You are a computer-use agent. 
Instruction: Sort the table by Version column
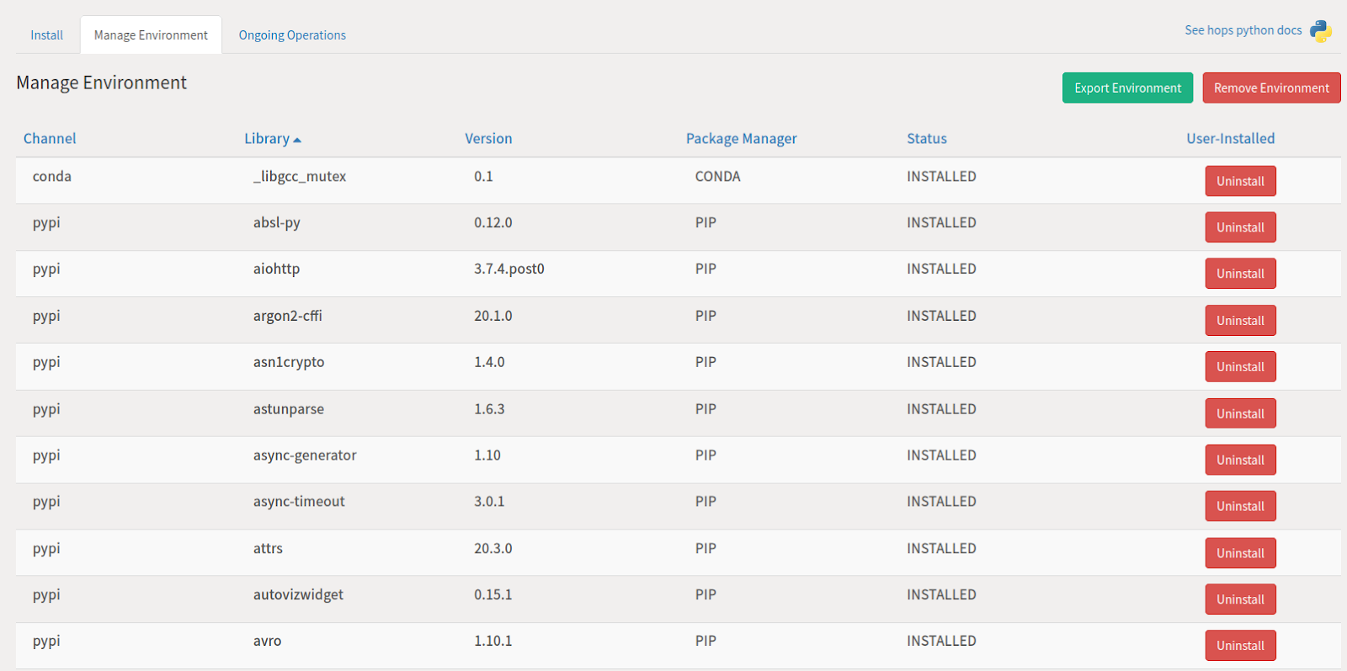(x=488, y=139)
